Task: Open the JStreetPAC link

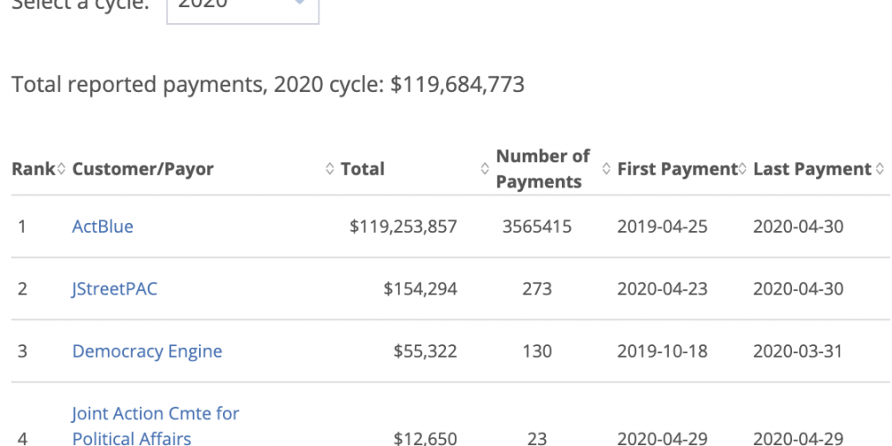Action: coord(114,289)
